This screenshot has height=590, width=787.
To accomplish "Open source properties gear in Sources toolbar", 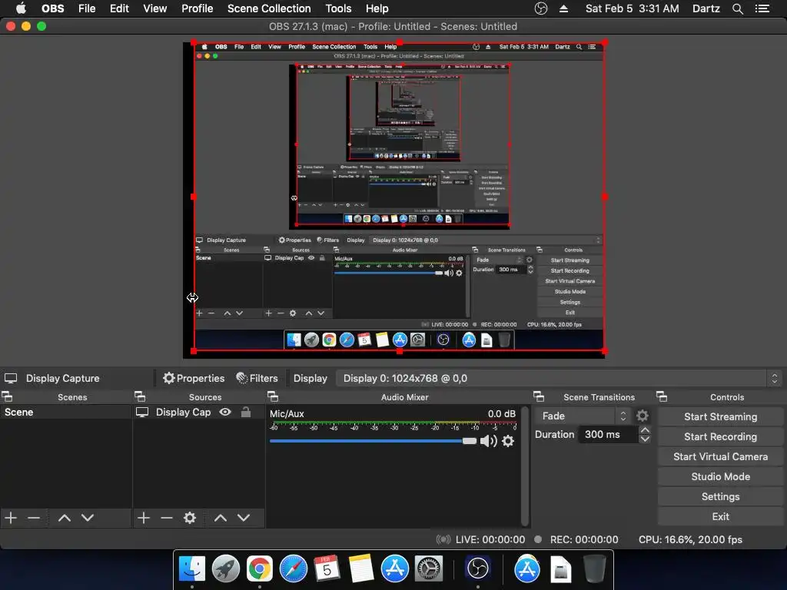I will (190, 518).
